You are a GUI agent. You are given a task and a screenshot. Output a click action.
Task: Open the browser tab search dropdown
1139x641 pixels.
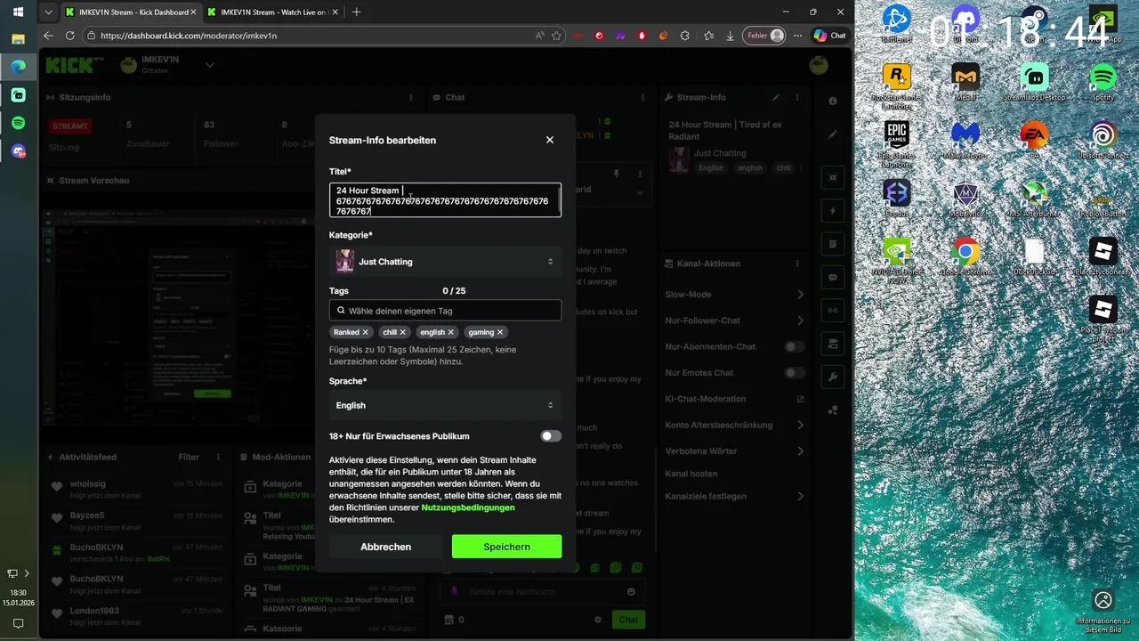pos(48,12)
